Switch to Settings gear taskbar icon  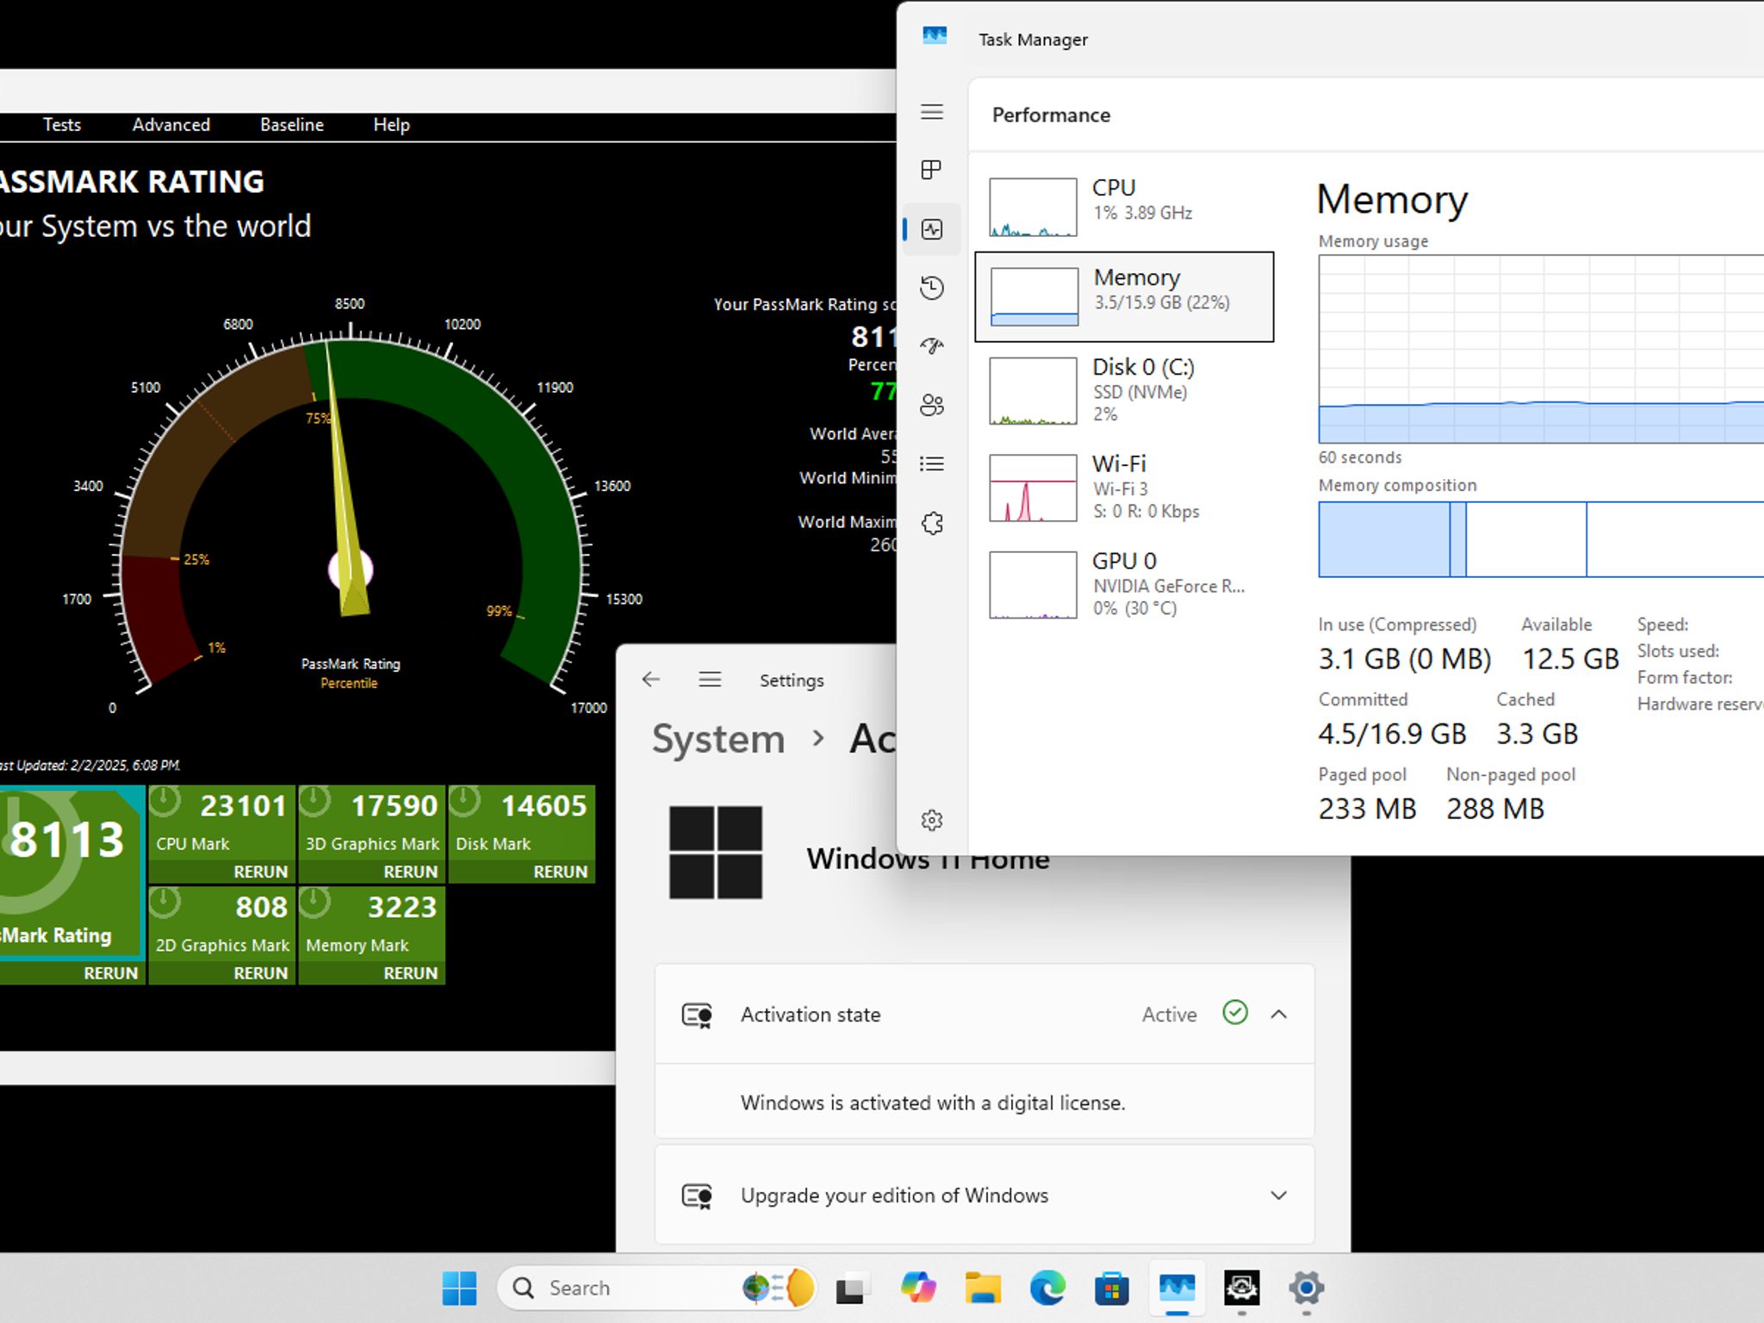(x=1306, y=1288)
